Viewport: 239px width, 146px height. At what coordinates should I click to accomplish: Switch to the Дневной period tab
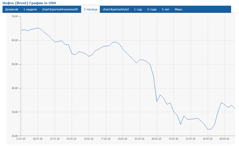pyautogui.click(x=12, y=9)
